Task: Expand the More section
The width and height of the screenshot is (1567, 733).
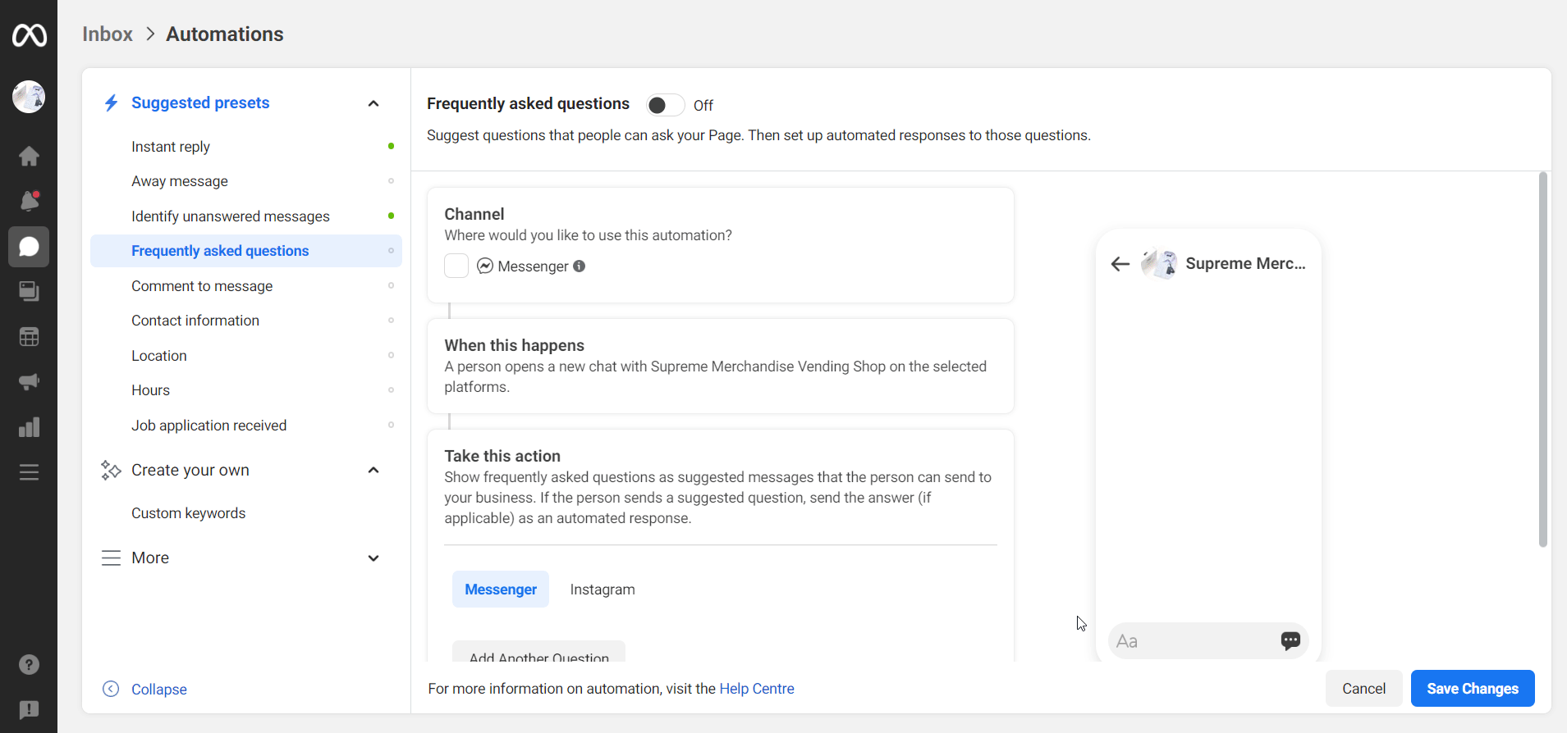Action: [x=373, y=558]
